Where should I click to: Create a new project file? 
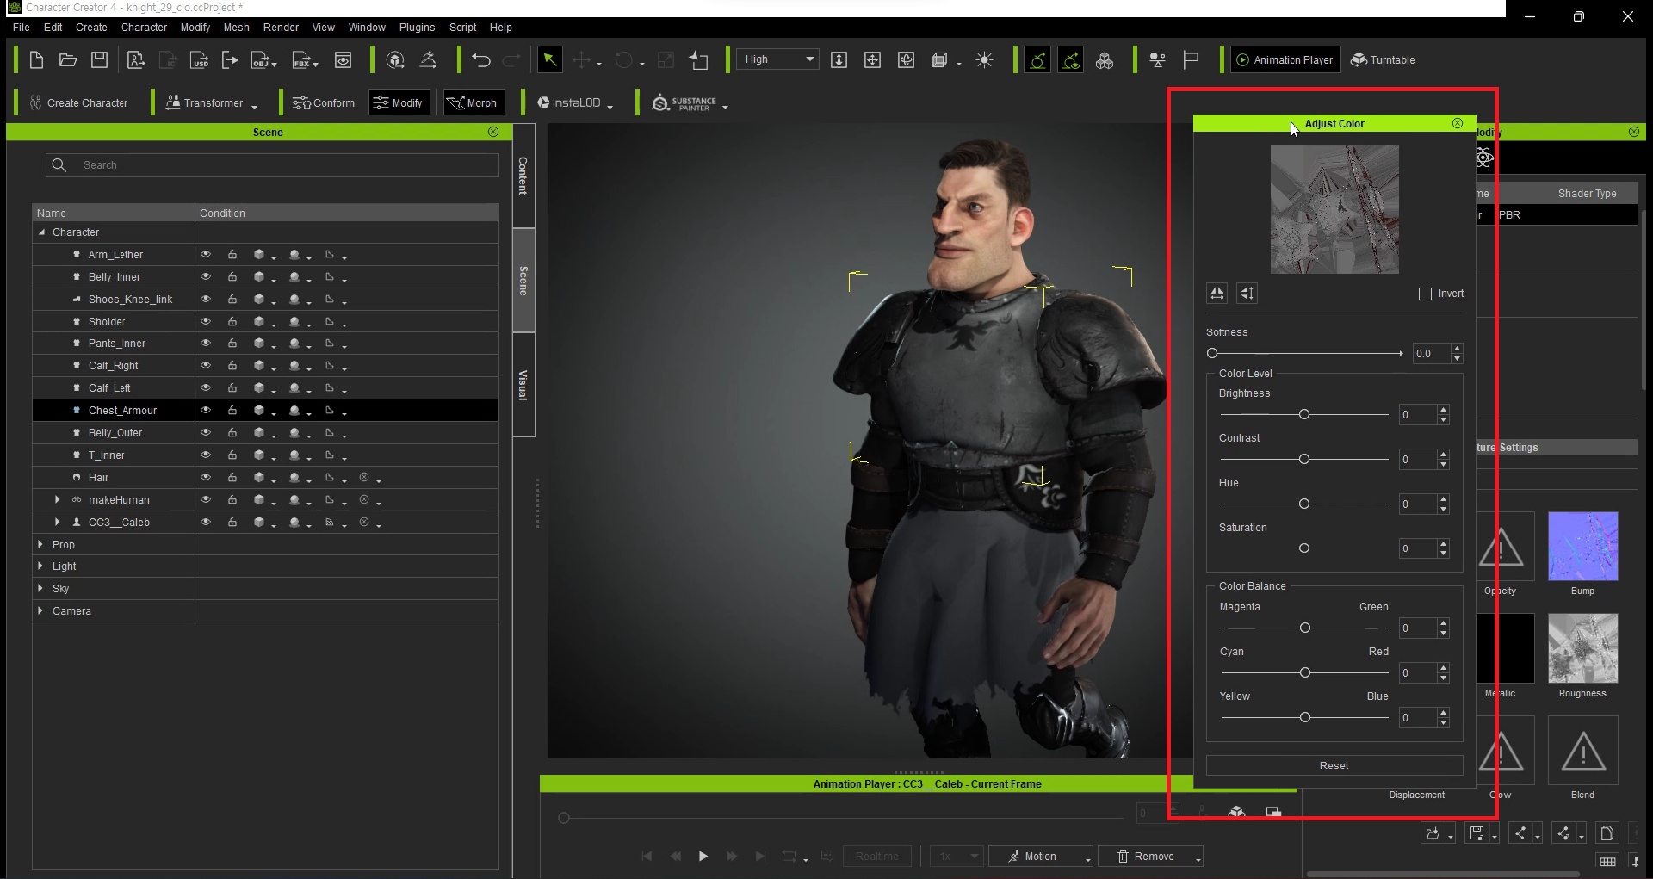point(36,60)
